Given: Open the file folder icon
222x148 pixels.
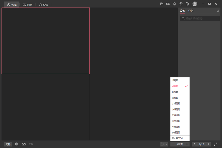Looking at the screenshot, I should click(162, 4).
